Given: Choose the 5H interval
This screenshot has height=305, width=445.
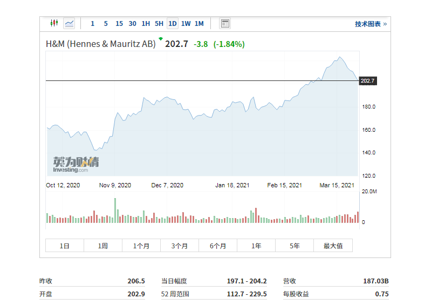Looking at the screenshot, I should 159,24.
